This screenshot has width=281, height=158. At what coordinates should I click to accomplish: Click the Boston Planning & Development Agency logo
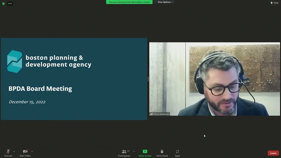click(x=49, y=61)
